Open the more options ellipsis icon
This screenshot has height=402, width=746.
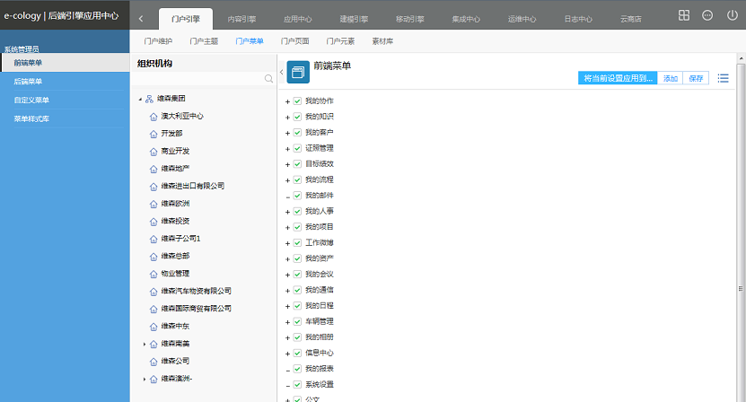point(707,15)
